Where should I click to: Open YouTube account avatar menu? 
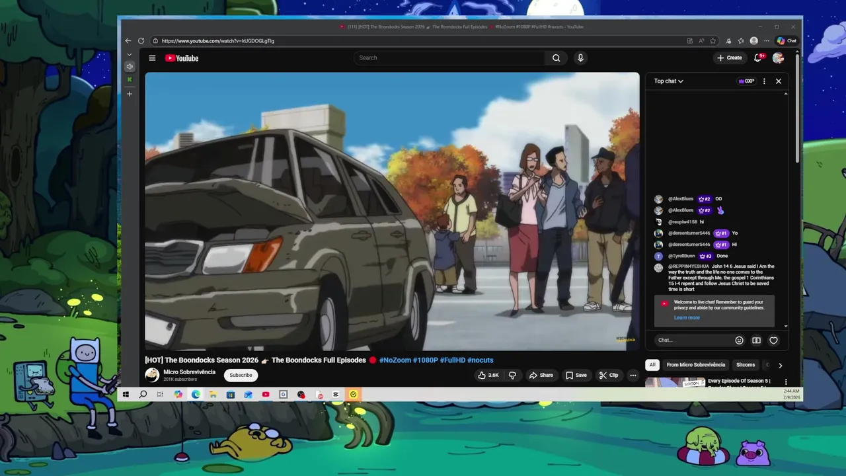[x=778, y=58]
